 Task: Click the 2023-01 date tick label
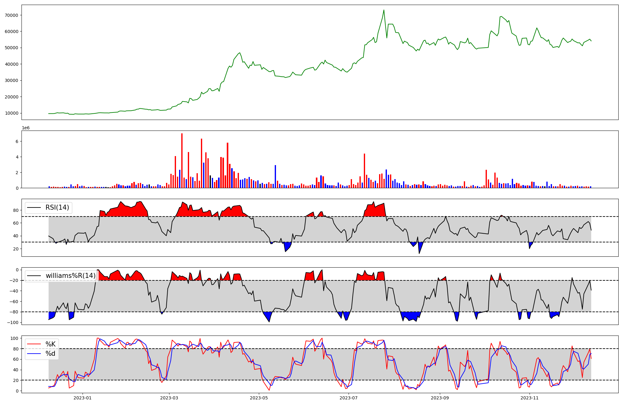[x=83, y=398]
